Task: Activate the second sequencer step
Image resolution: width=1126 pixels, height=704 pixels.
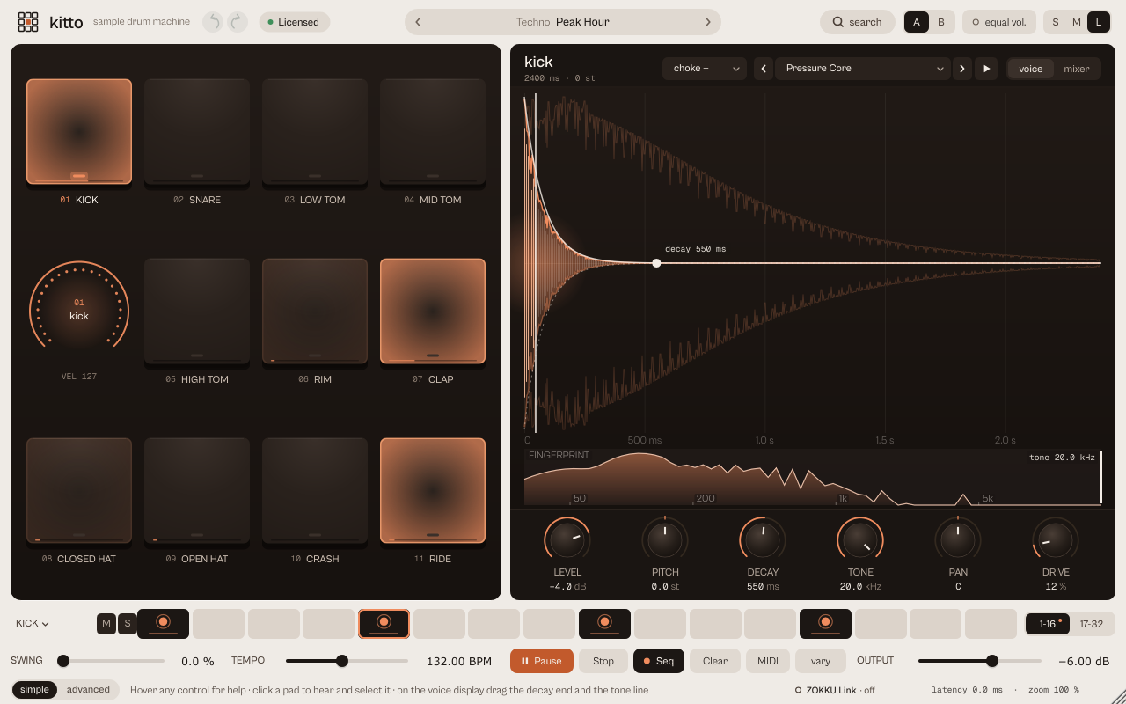Action: [x=218, y=624]
